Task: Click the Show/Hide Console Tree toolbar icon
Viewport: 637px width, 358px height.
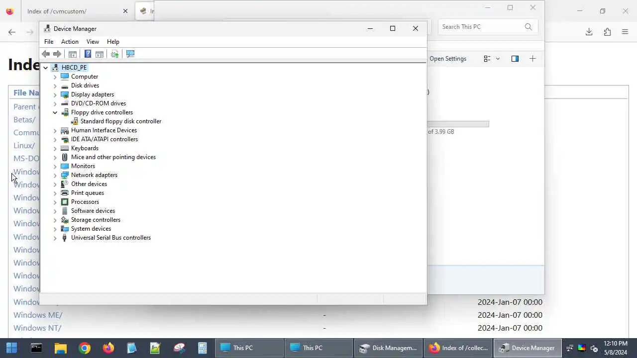Action: pyautogui.click(x=73, y=54)
